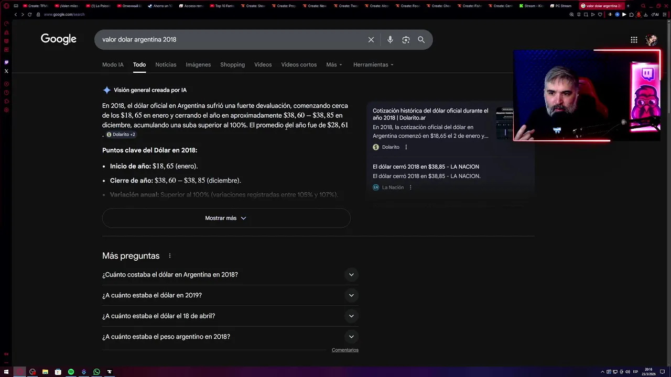Image resolution: width=671 pixels, height=377 pixels.
Task: Open a new browser tab with plus
Action: point(628,6)
